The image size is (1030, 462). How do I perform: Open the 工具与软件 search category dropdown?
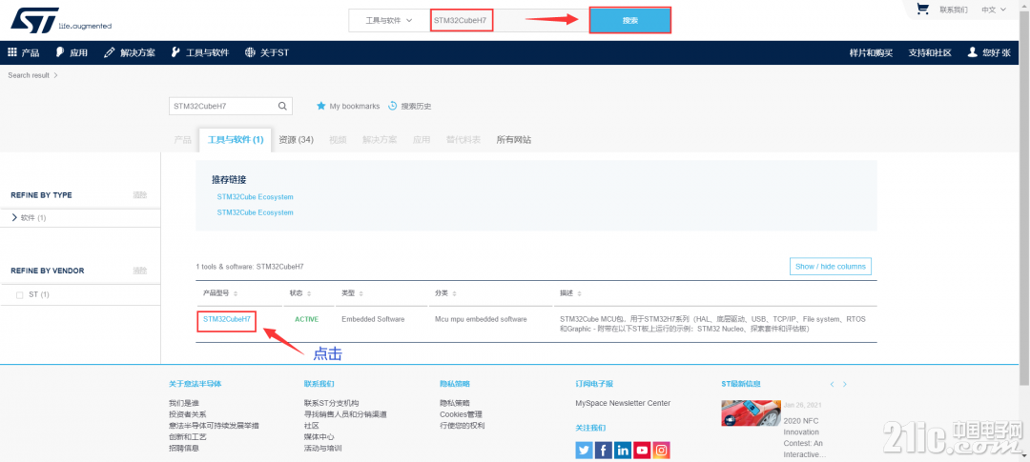[389, 20]
